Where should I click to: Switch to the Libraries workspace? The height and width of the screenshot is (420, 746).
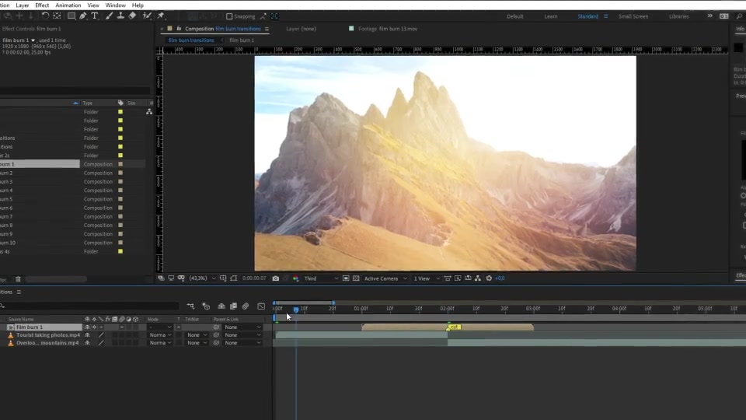(x=679, y=16)
